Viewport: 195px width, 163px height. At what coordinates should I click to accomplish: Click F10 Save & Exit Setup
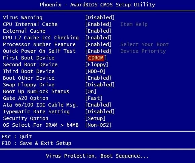tap(36, 143)
